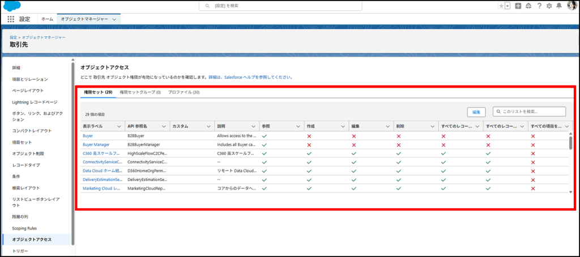Open トリガー in sidebar

(x=20, y=251)
